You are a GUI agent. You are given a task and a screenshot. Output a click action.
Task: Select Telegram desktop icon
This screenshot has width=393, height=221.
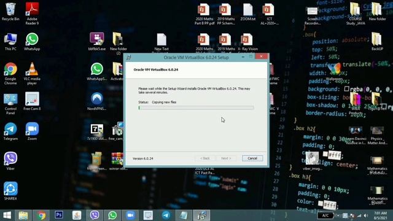pos(10,131)
